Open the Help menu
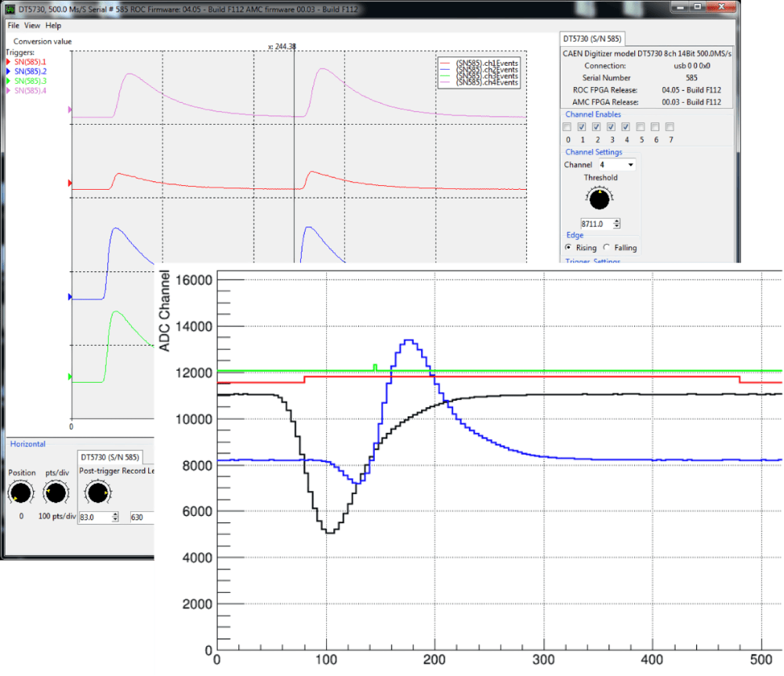The width and height of the screenshot is (784, 676). pyautogui.click(x=53, y=26)
